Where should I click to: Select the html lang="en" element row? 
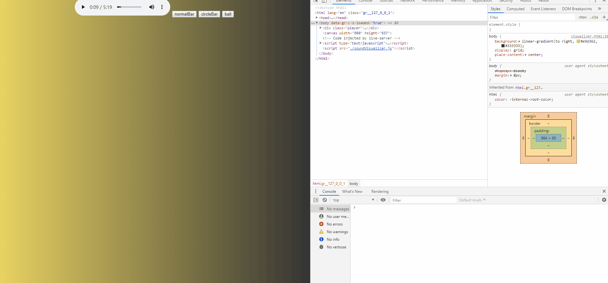(x=399, y=13)
